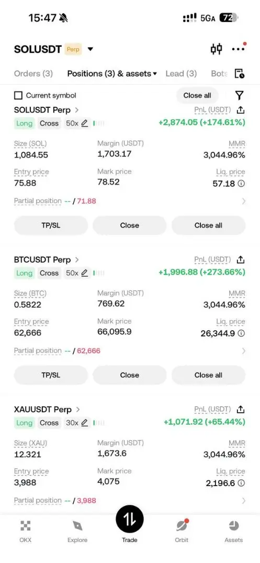Edit the SOLUSDT 50x leverage

pos(77,123)
